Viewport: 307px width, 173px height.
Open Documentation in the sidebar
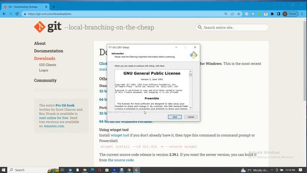click(x=48, y=51)
